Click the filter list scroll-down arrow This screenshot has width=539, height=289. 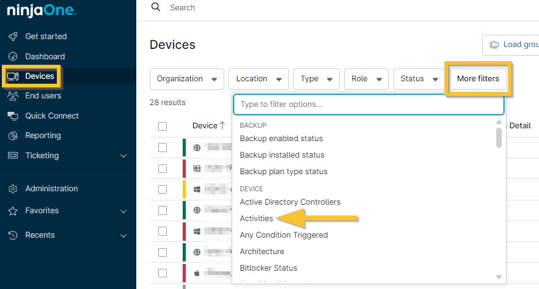(499, 277)
